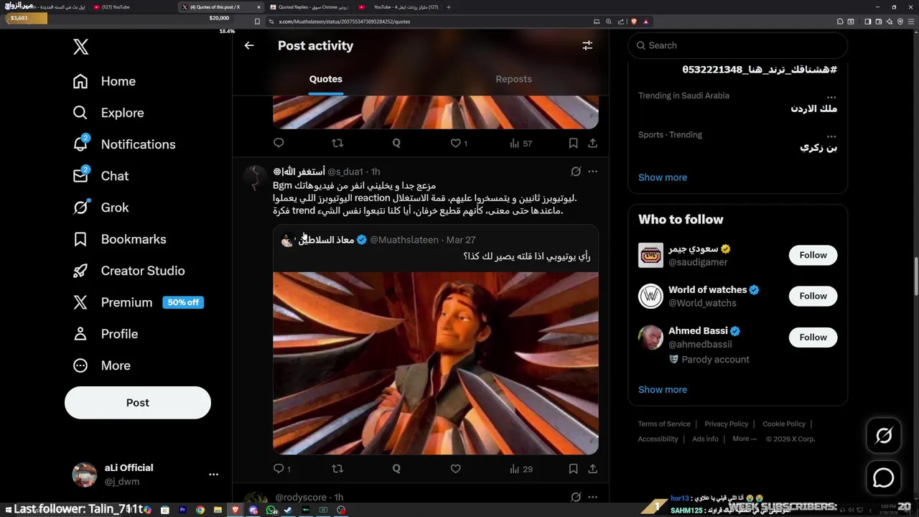Repost the @s_dua1 quote post
Viewport: 919px width, 517px height.
pyautogui.click(x=337, y=469)
